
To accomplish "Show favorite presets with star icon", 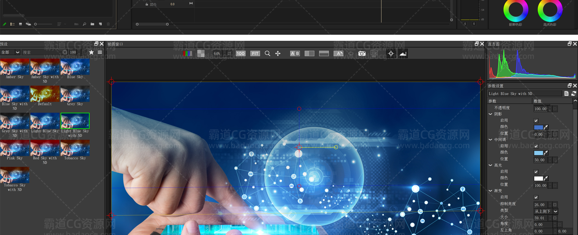I will tap(92, 52).
